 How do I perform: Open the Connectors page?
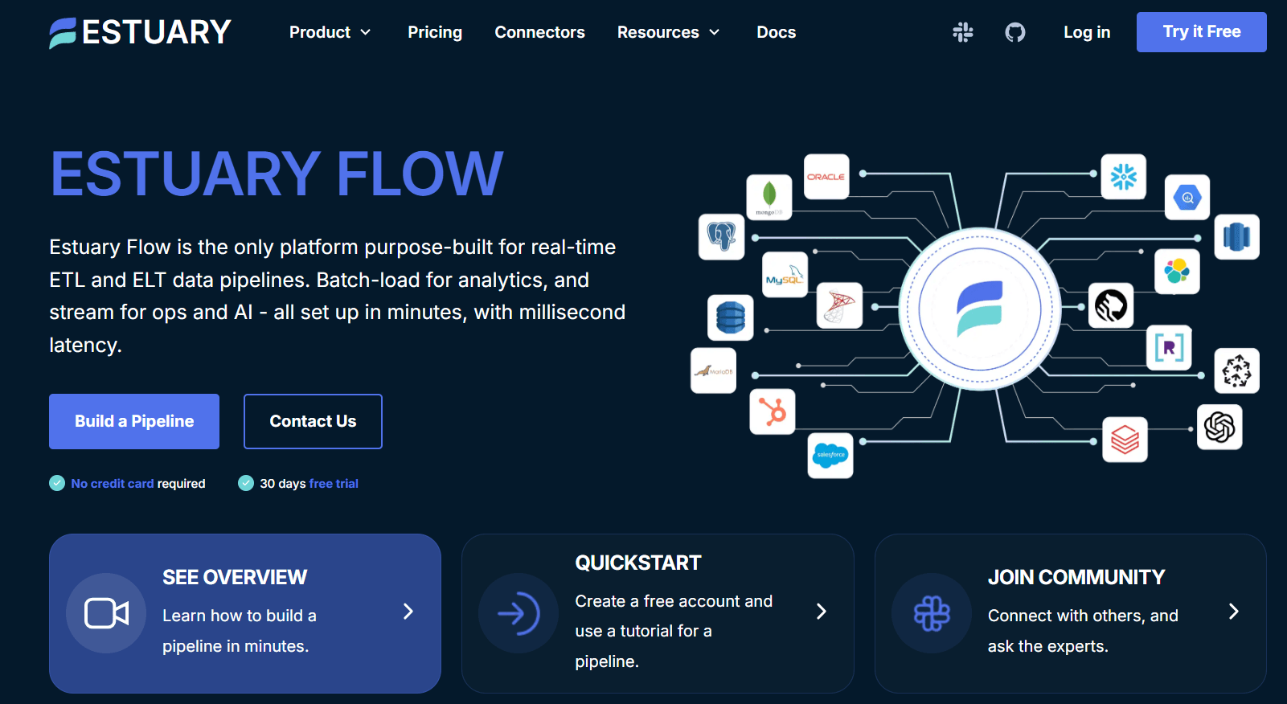(x=540, y=32)
